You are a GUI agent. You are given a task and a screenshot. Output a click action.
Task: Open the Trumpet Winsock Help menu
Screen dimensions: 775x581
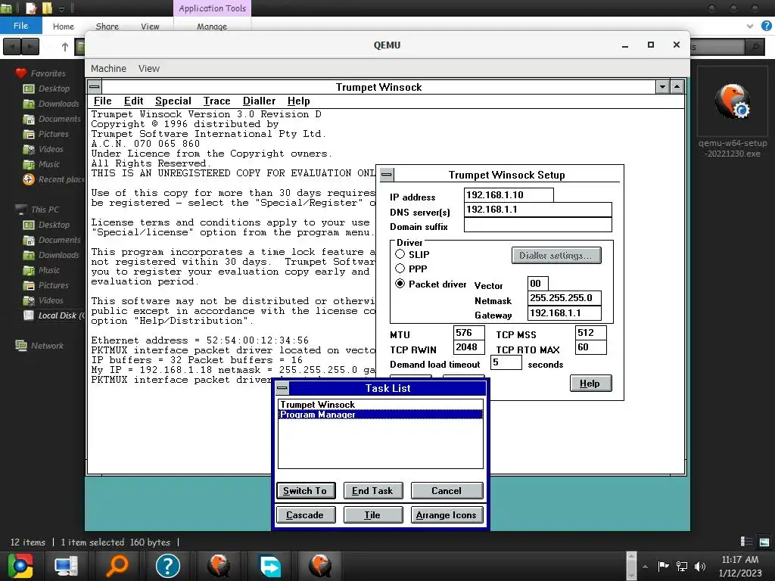coord(298,101)
